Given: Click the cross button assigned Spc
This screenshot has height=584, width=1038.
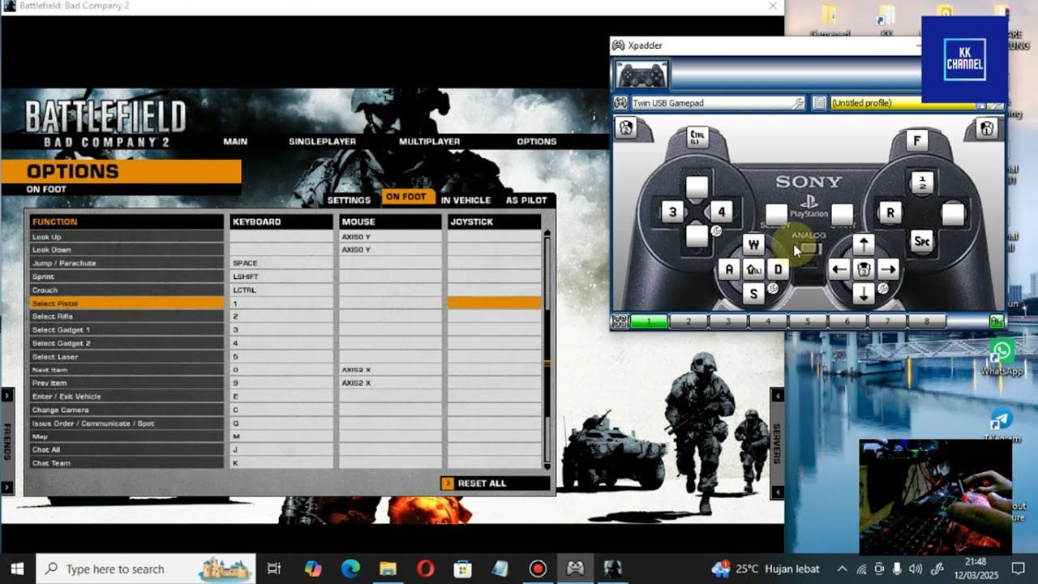Looking at the screenshot, I should 922,241.
